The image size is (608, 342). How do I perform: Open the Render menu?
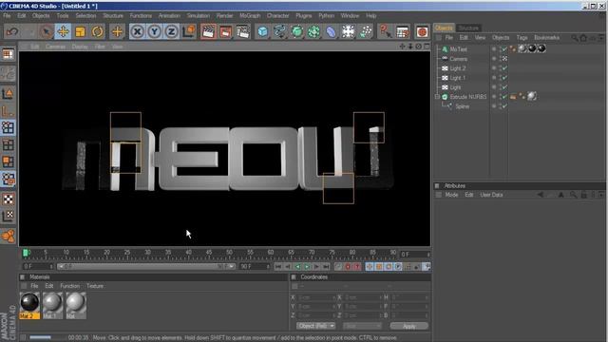224,15
